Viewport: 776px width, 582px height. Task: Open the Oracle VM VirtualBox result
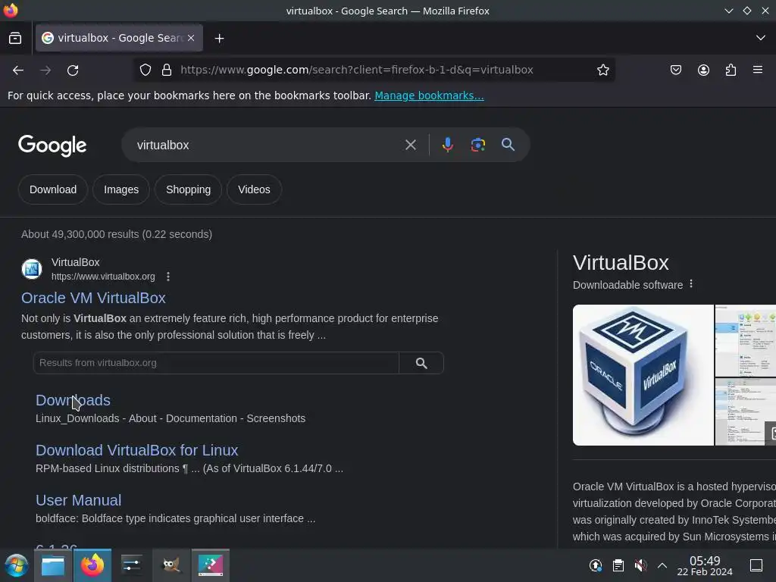(x=93, y=298)
